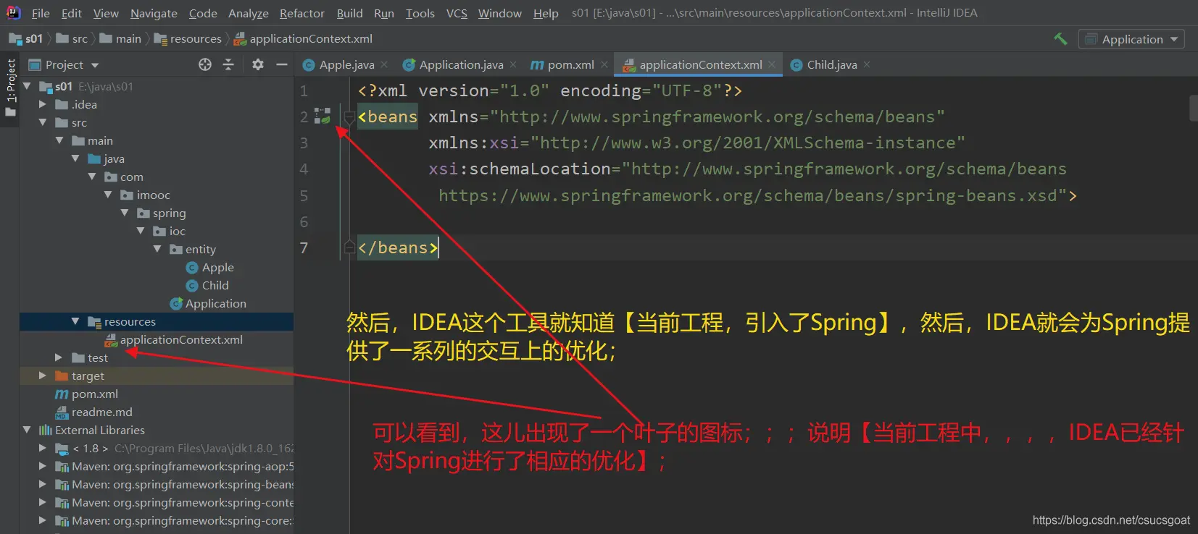Click the Maven spring-core library icon
Screen dimensions: 1198x534
pyautogui.click(x=62, y=521)
